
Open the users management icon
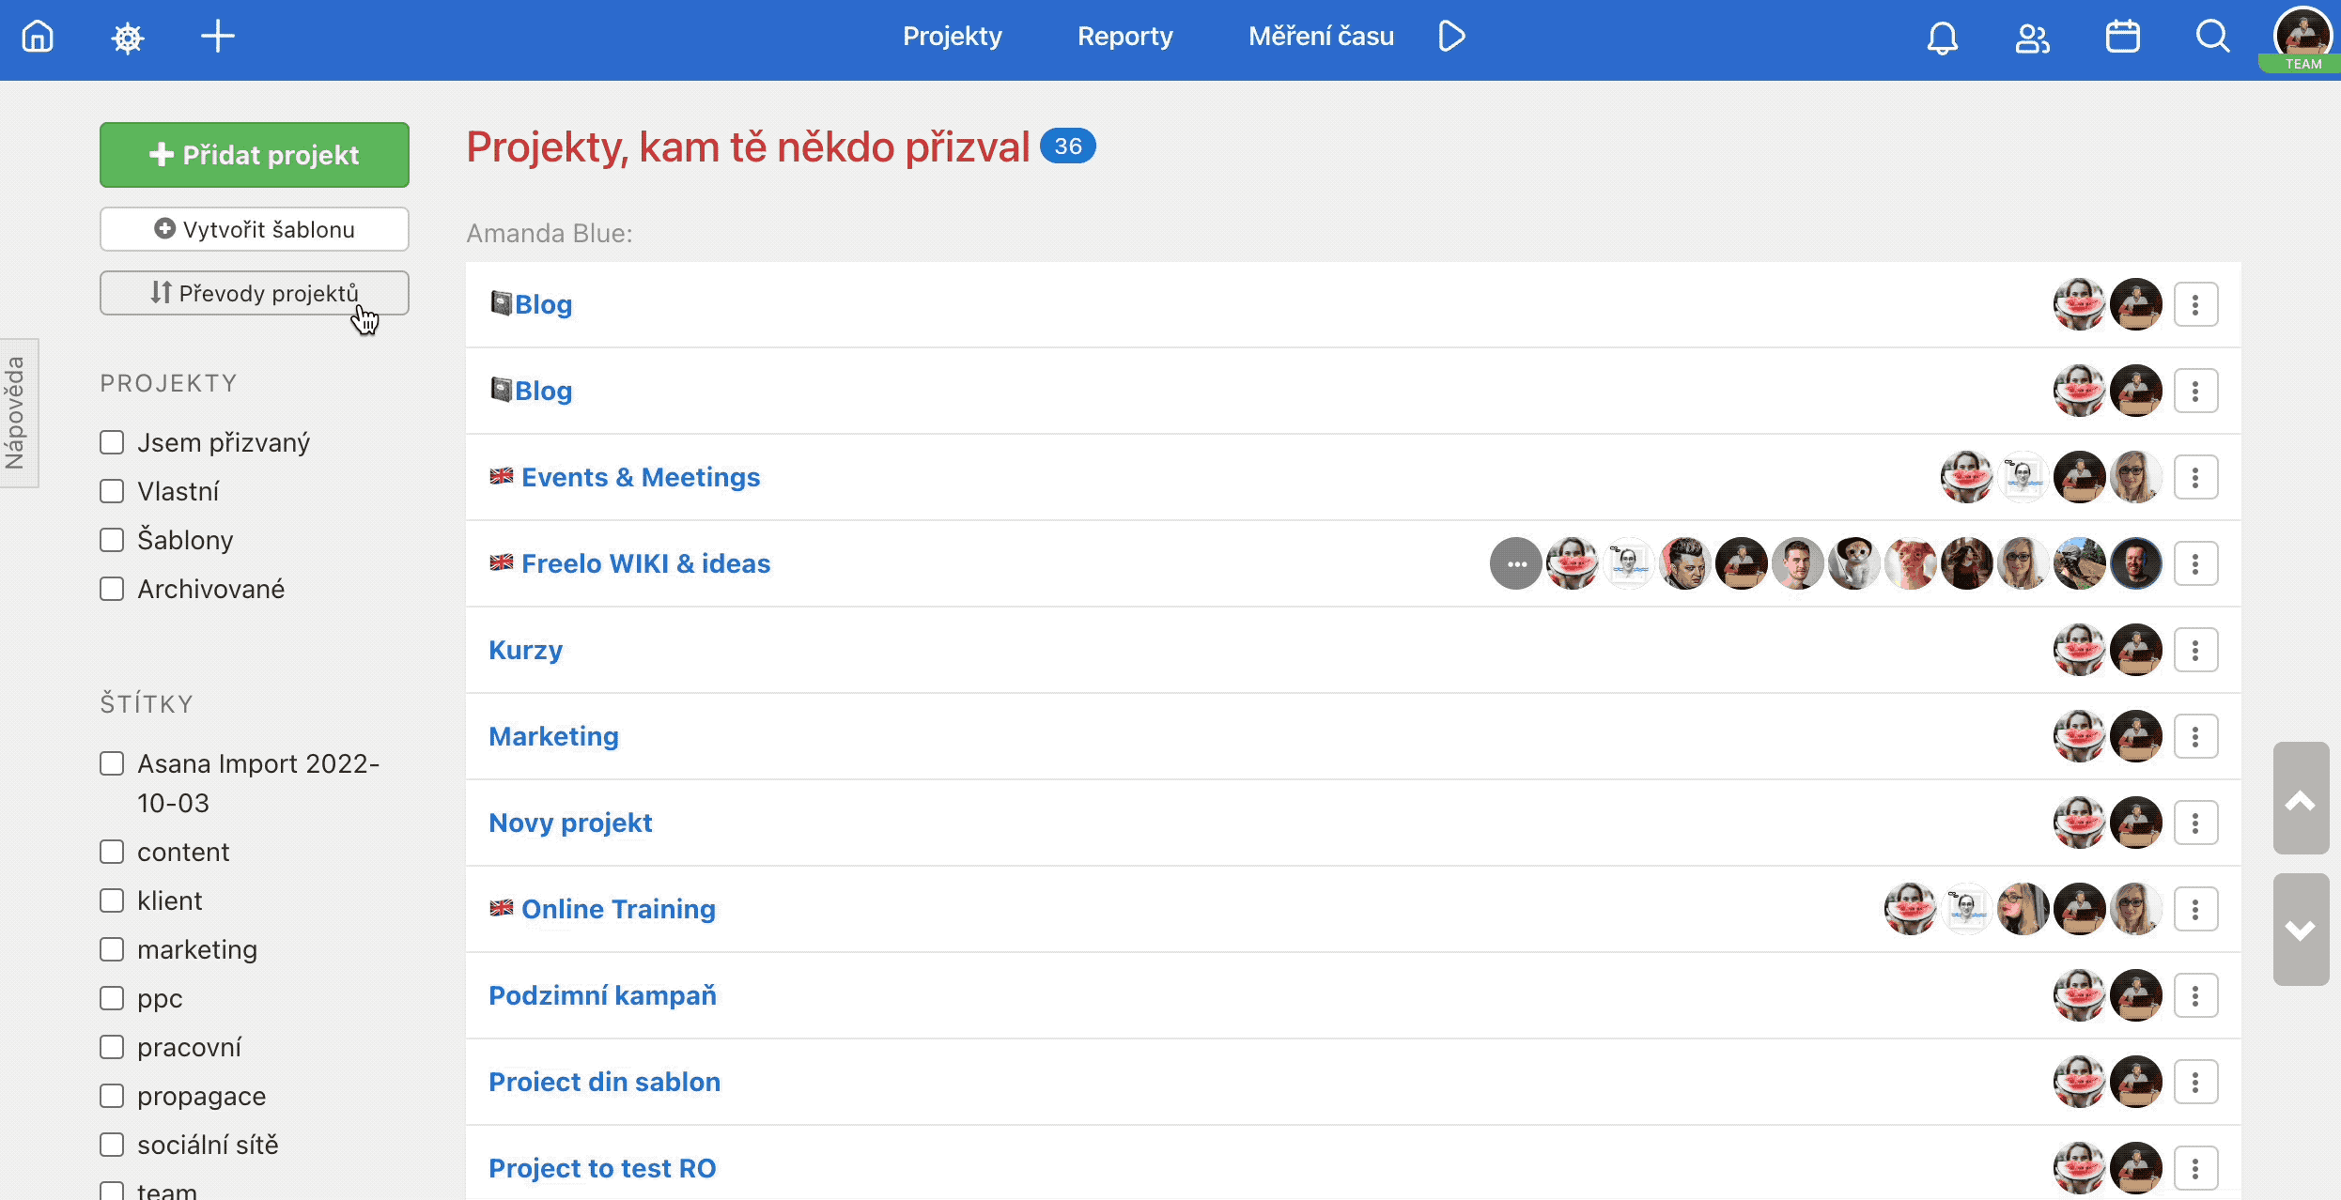[x=2032, y=38]
